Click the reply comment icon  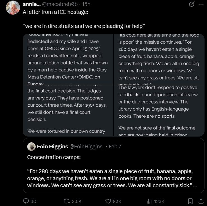(x=26, y=201)
